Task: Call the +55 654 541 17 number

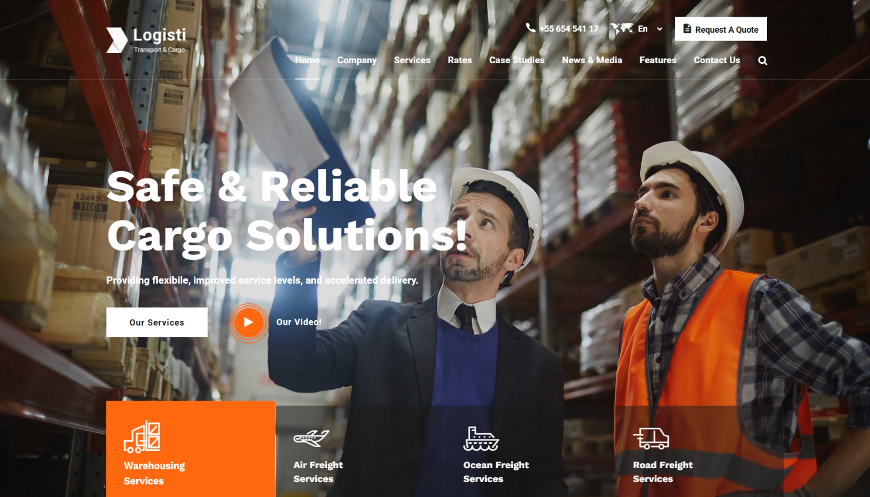Action: point(569,29)
